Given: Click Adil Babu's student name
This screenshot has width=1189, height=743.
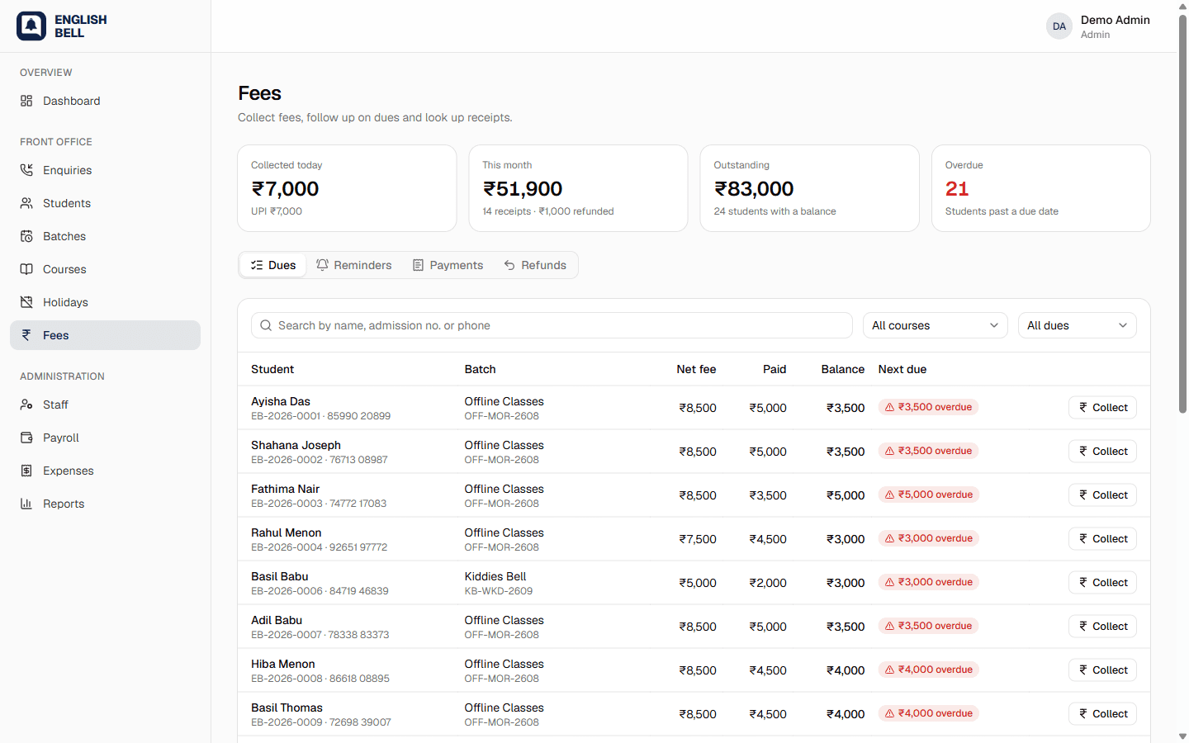Looking at the screenshot, I should (277, 620).
